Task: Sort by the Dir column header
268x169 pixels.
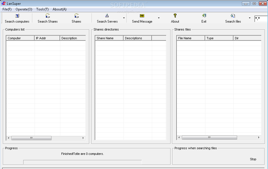Action: [247, 38]
